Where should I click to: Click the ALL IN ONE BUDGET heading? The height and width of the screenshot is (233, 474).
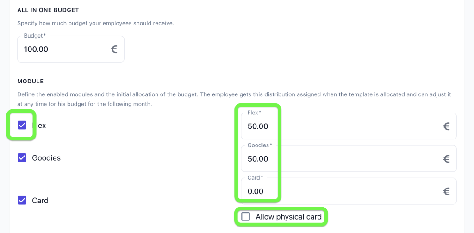click(x=48, y=10)
